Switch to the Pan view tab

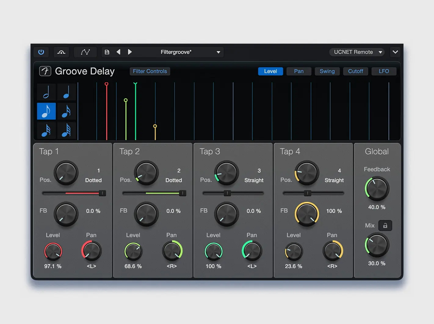[x=299, y=71]
